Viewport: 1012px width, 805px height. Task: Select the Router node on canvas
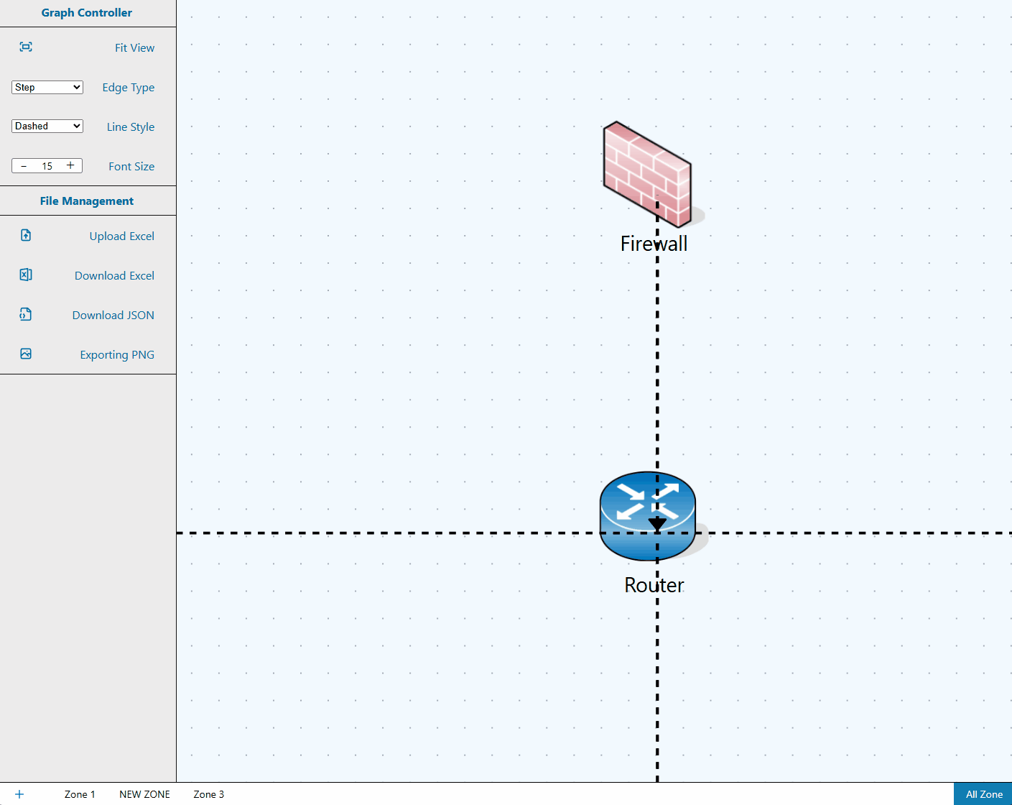(x=647, y=516)
